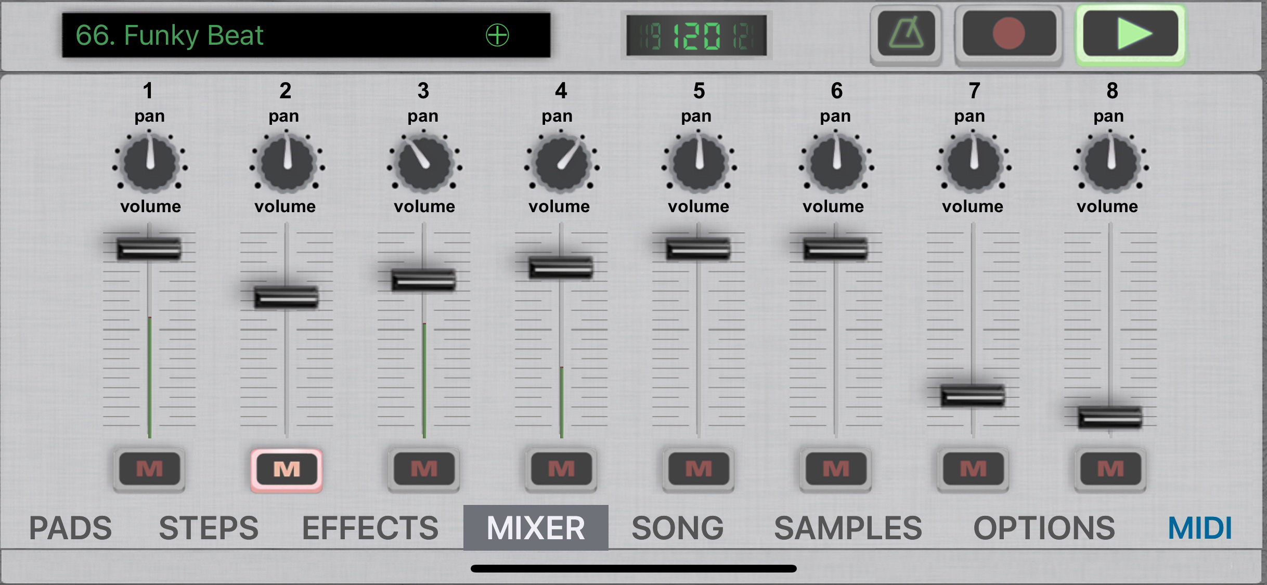Click the channel 7 volume fader handle

973,396
